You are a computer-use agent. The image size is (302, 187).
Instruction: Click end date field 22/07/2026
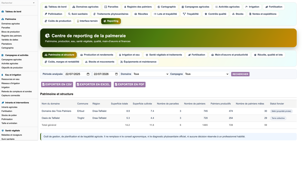(x=106, y=74)
